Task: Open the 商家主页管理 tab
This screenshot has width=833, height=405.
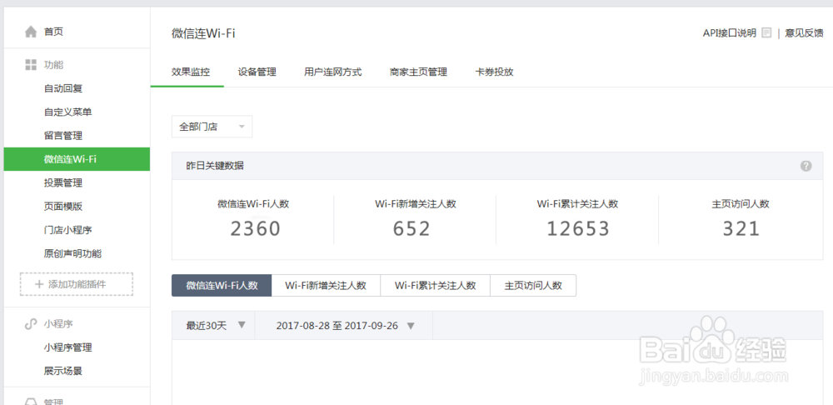Action: 418,72
